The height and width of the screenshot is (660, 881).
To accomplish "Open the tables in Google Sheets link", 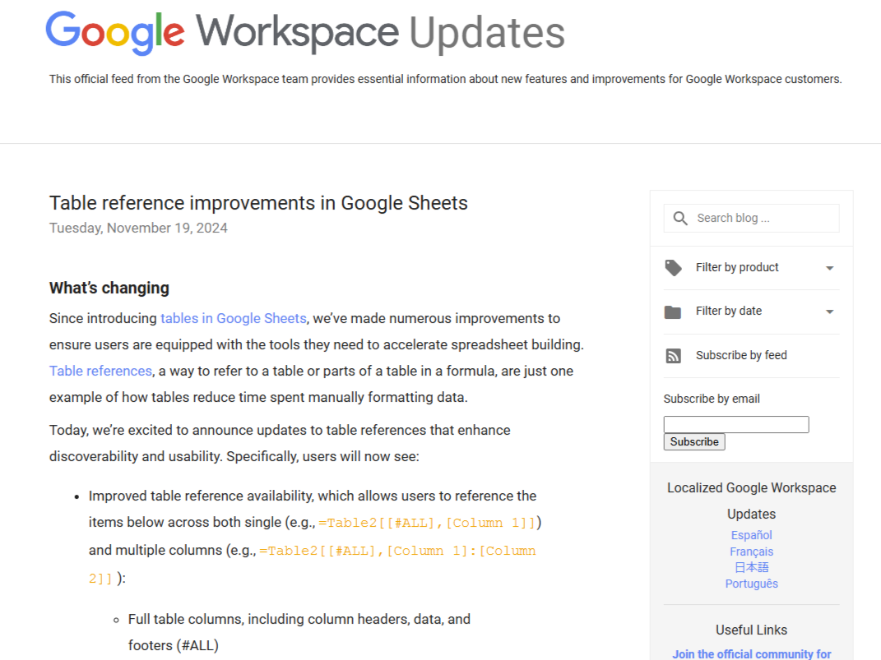I will pos(233,318).
